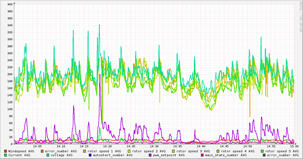Image resolution: width=303 pixels, height=159 pixels.
Task: Click the pink main_state_number AVG swatch
Action: pyautogui.click(x=202, y=155)
